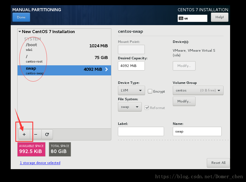Click Modify button under Volume Group
Screen dimensions: 246x182
(x=184, y=101)
